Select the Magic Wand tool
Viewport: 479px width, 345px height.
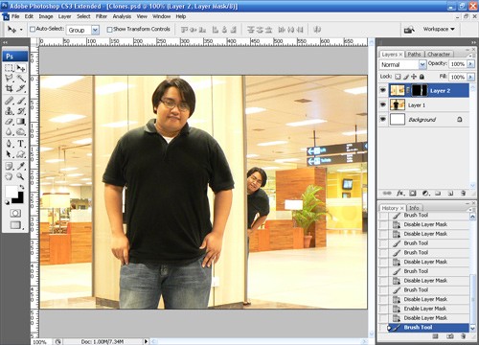tap(21, 78)
